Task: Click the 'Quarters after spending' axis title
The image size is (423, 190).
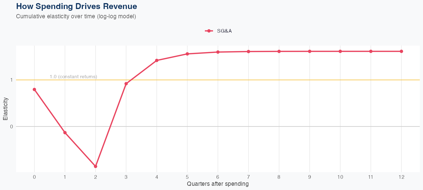Action: click(x=218, y=184)
